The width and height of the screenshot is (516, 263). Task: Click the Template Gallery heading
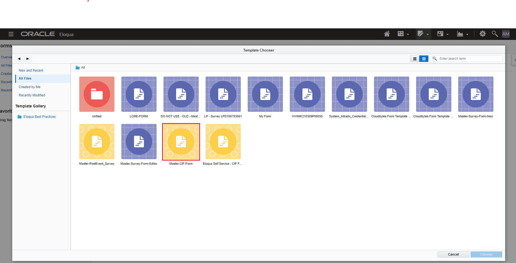(31, 106)
